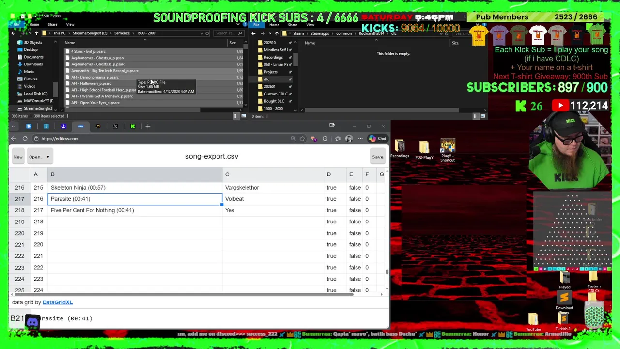Viewport: 620px width, 349px height.
Task: Click 'Samesize' in the left Explorer breadcrumb
Action: 122,33
